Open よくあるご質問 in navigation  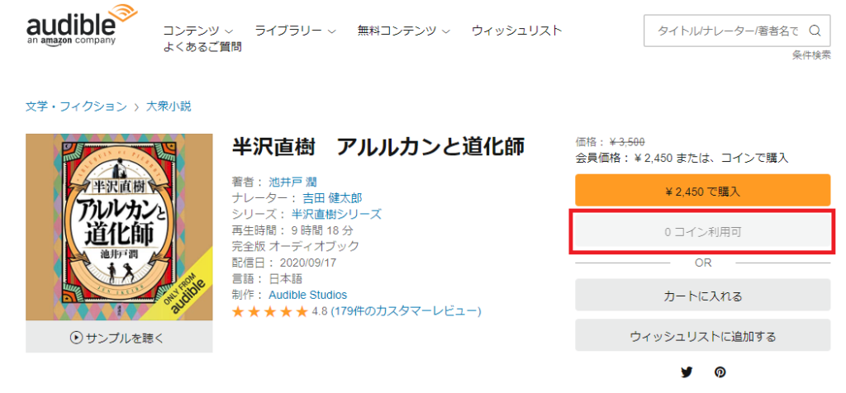point(202,47)
